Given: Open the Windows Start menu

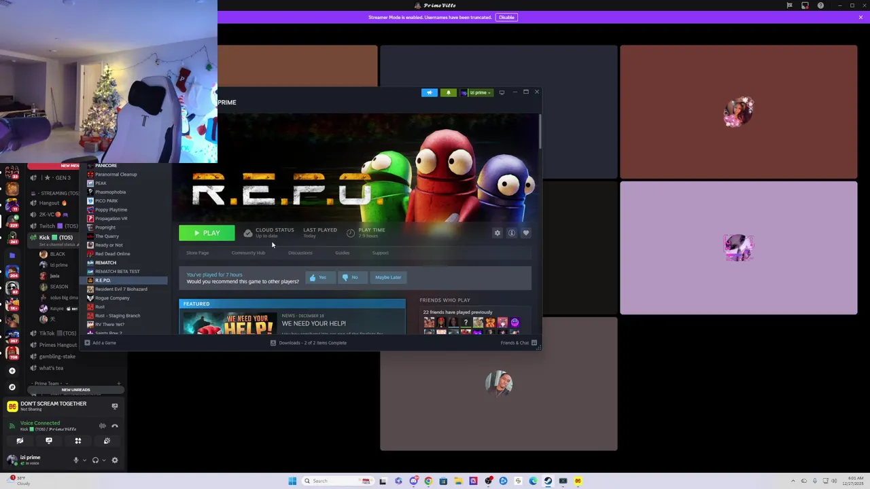Looking at the screenshot, I should (292, 481).
